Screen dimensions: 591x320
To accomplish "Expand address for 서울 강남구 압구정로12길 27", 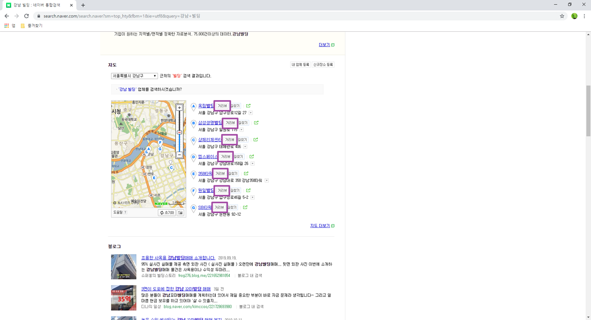I will tap(251, 112).
